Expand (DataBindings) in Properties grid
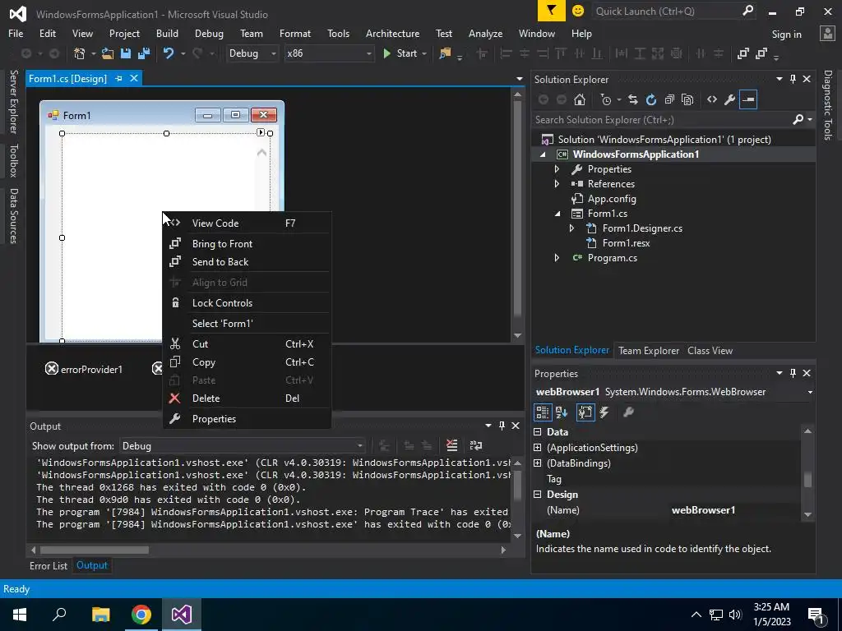 [x=538, y=463]
